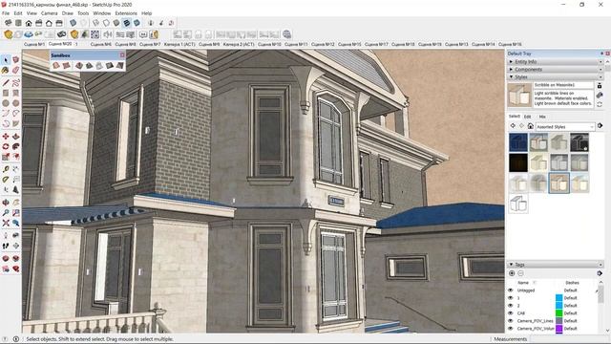Screen dimensions: 611x344
Task: Click the Name column header in Tags
Action: [523, 283]
